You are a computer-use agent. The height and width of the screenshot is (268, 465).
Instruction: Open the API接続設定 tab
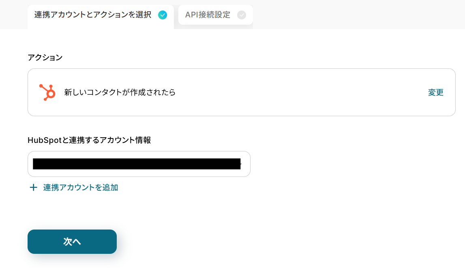(x=208, y=15)
